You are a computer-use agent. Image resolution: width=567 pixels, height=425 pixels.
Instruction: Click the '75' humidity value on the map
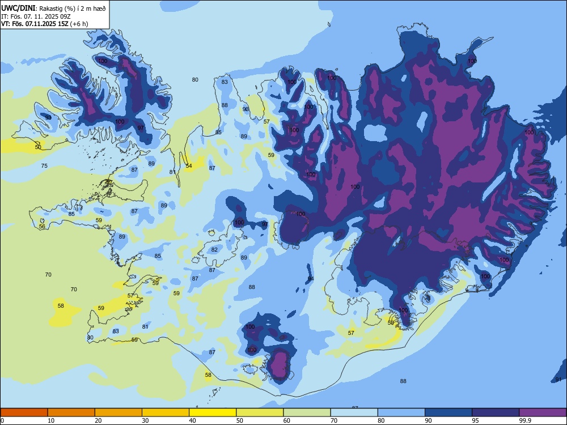click(x=44, y=166)
